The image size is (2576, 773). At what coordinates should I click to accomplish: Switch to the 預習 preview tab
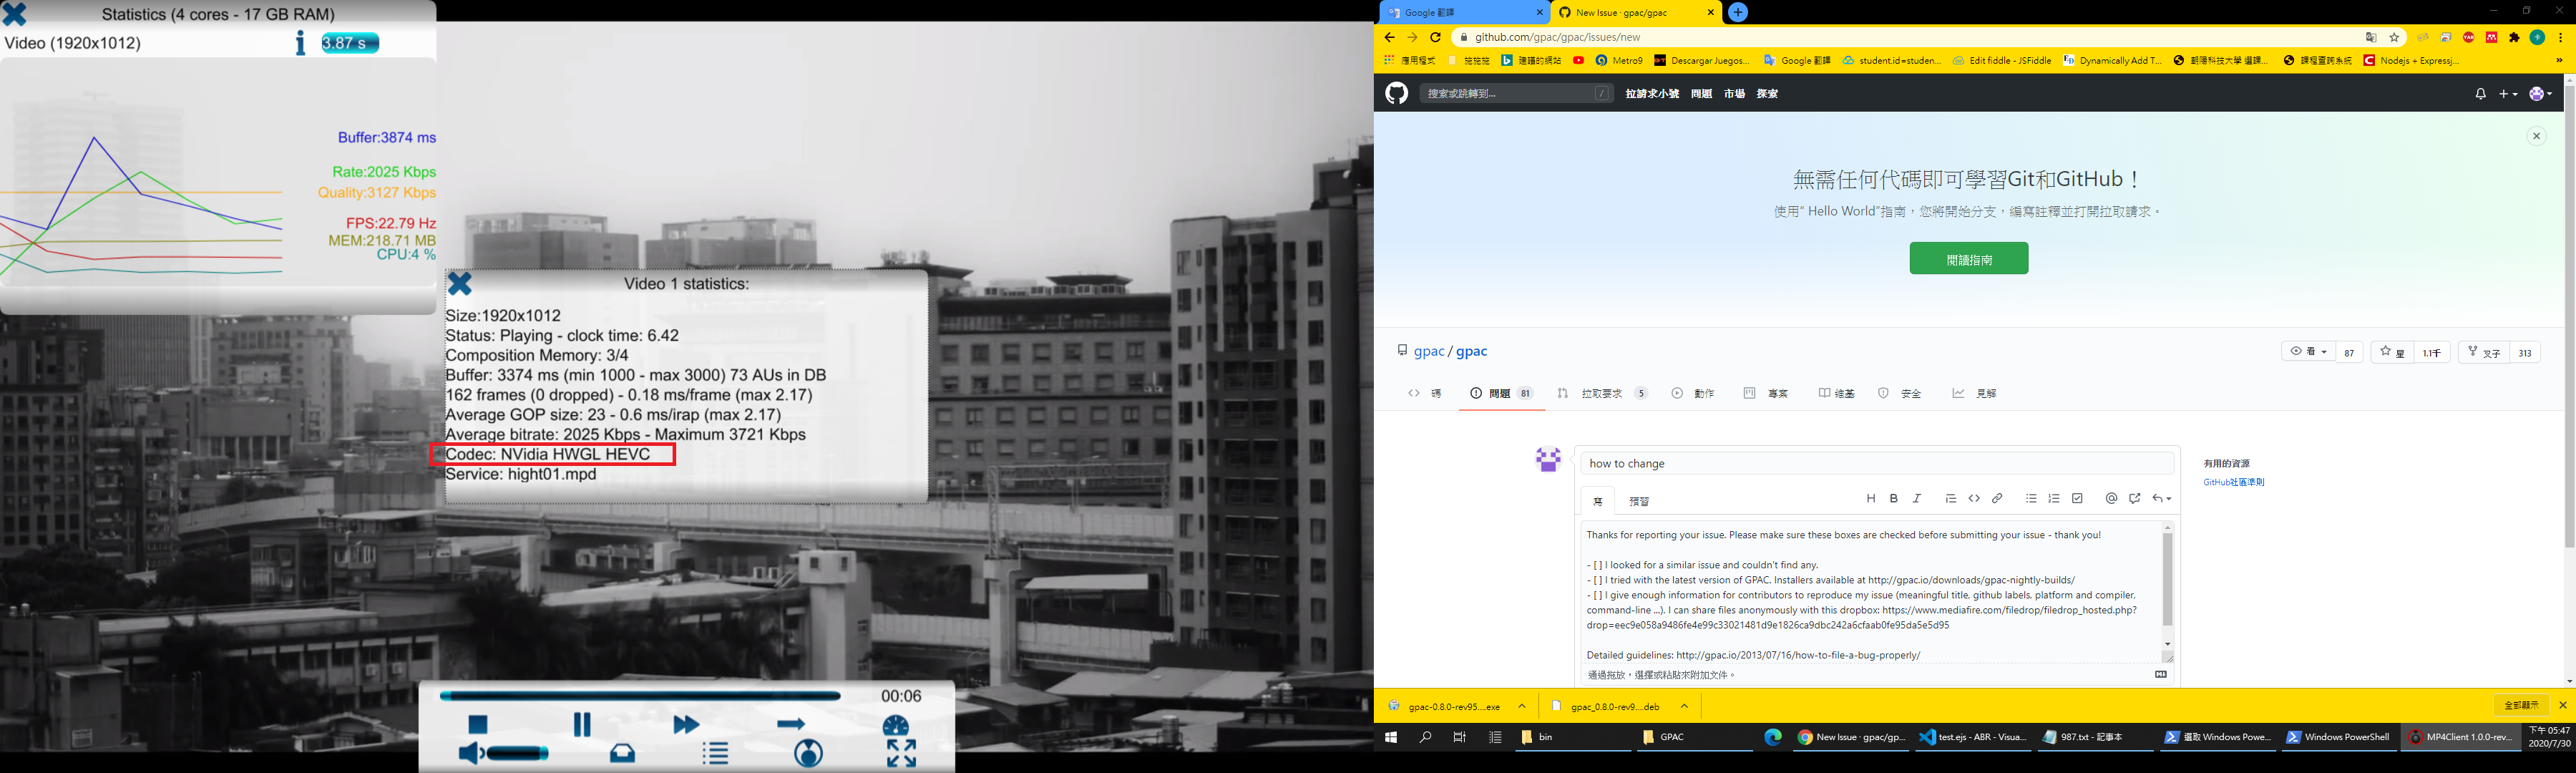1639,501
